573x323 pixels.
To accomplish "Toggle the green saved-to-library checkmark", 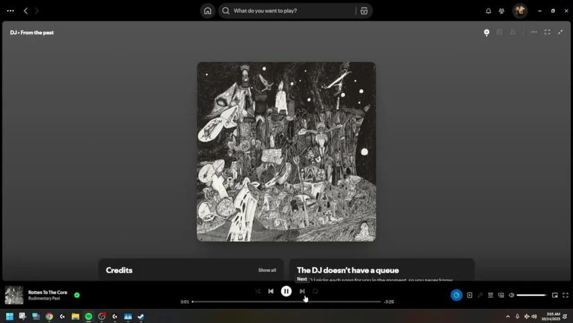I will click(77, 295).
